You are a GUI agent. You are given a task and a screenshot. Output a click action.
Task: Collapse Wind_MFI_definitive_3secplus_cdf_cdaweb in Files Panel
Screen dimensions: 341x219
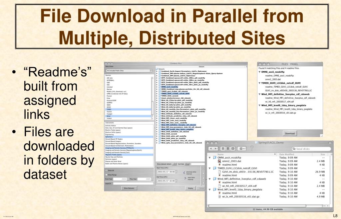(260, 94)
